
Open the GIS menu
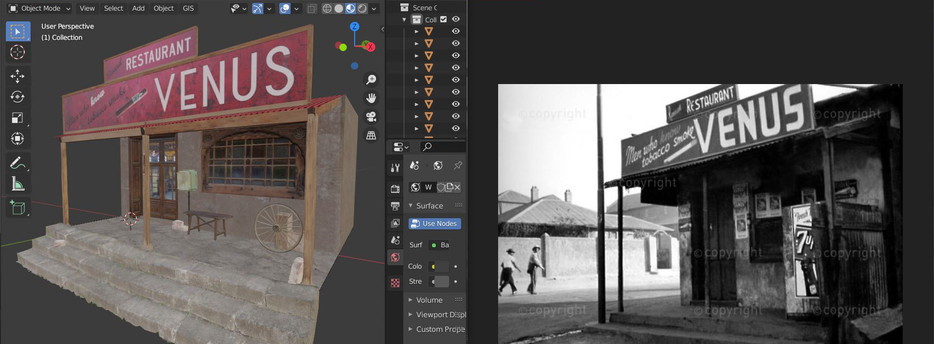pos(188,8)
